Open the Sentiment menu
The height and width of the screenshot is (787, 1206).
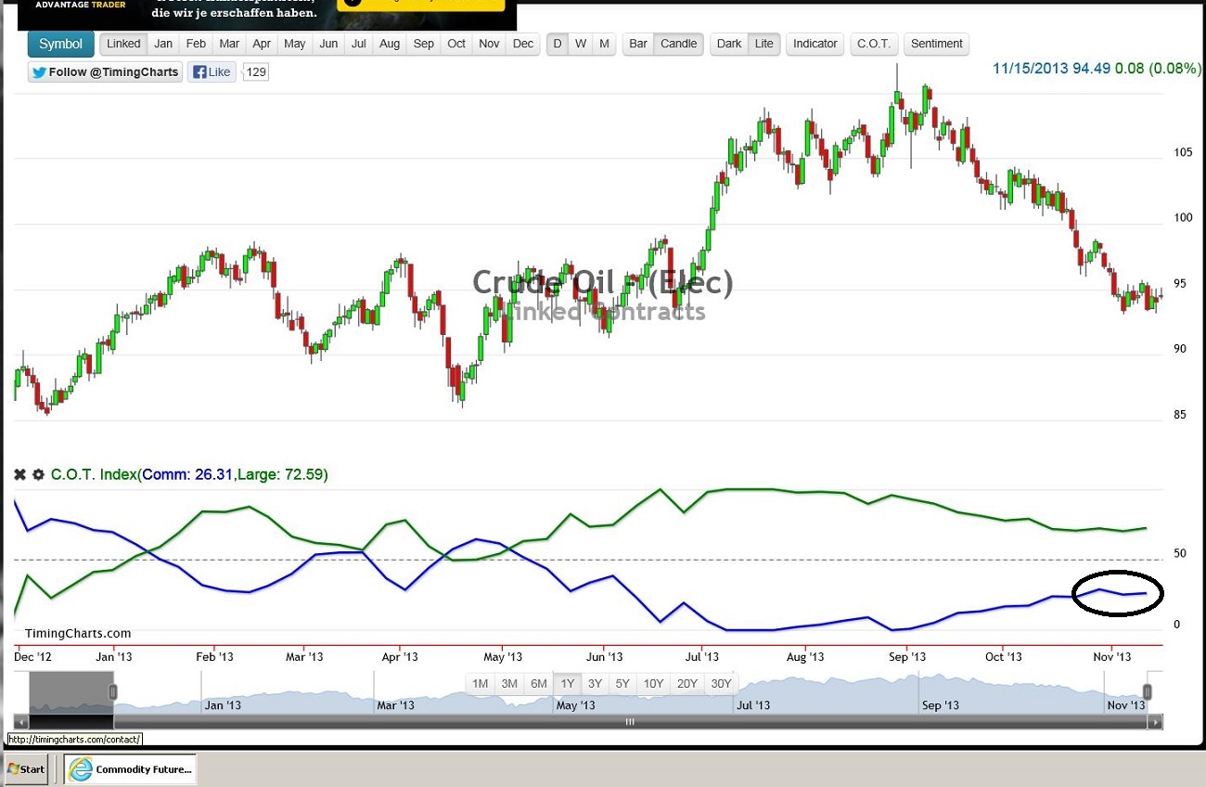coord(936,43)
